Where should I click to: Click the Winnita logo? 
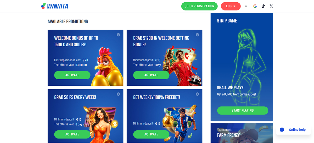click(x=55, y=6)
